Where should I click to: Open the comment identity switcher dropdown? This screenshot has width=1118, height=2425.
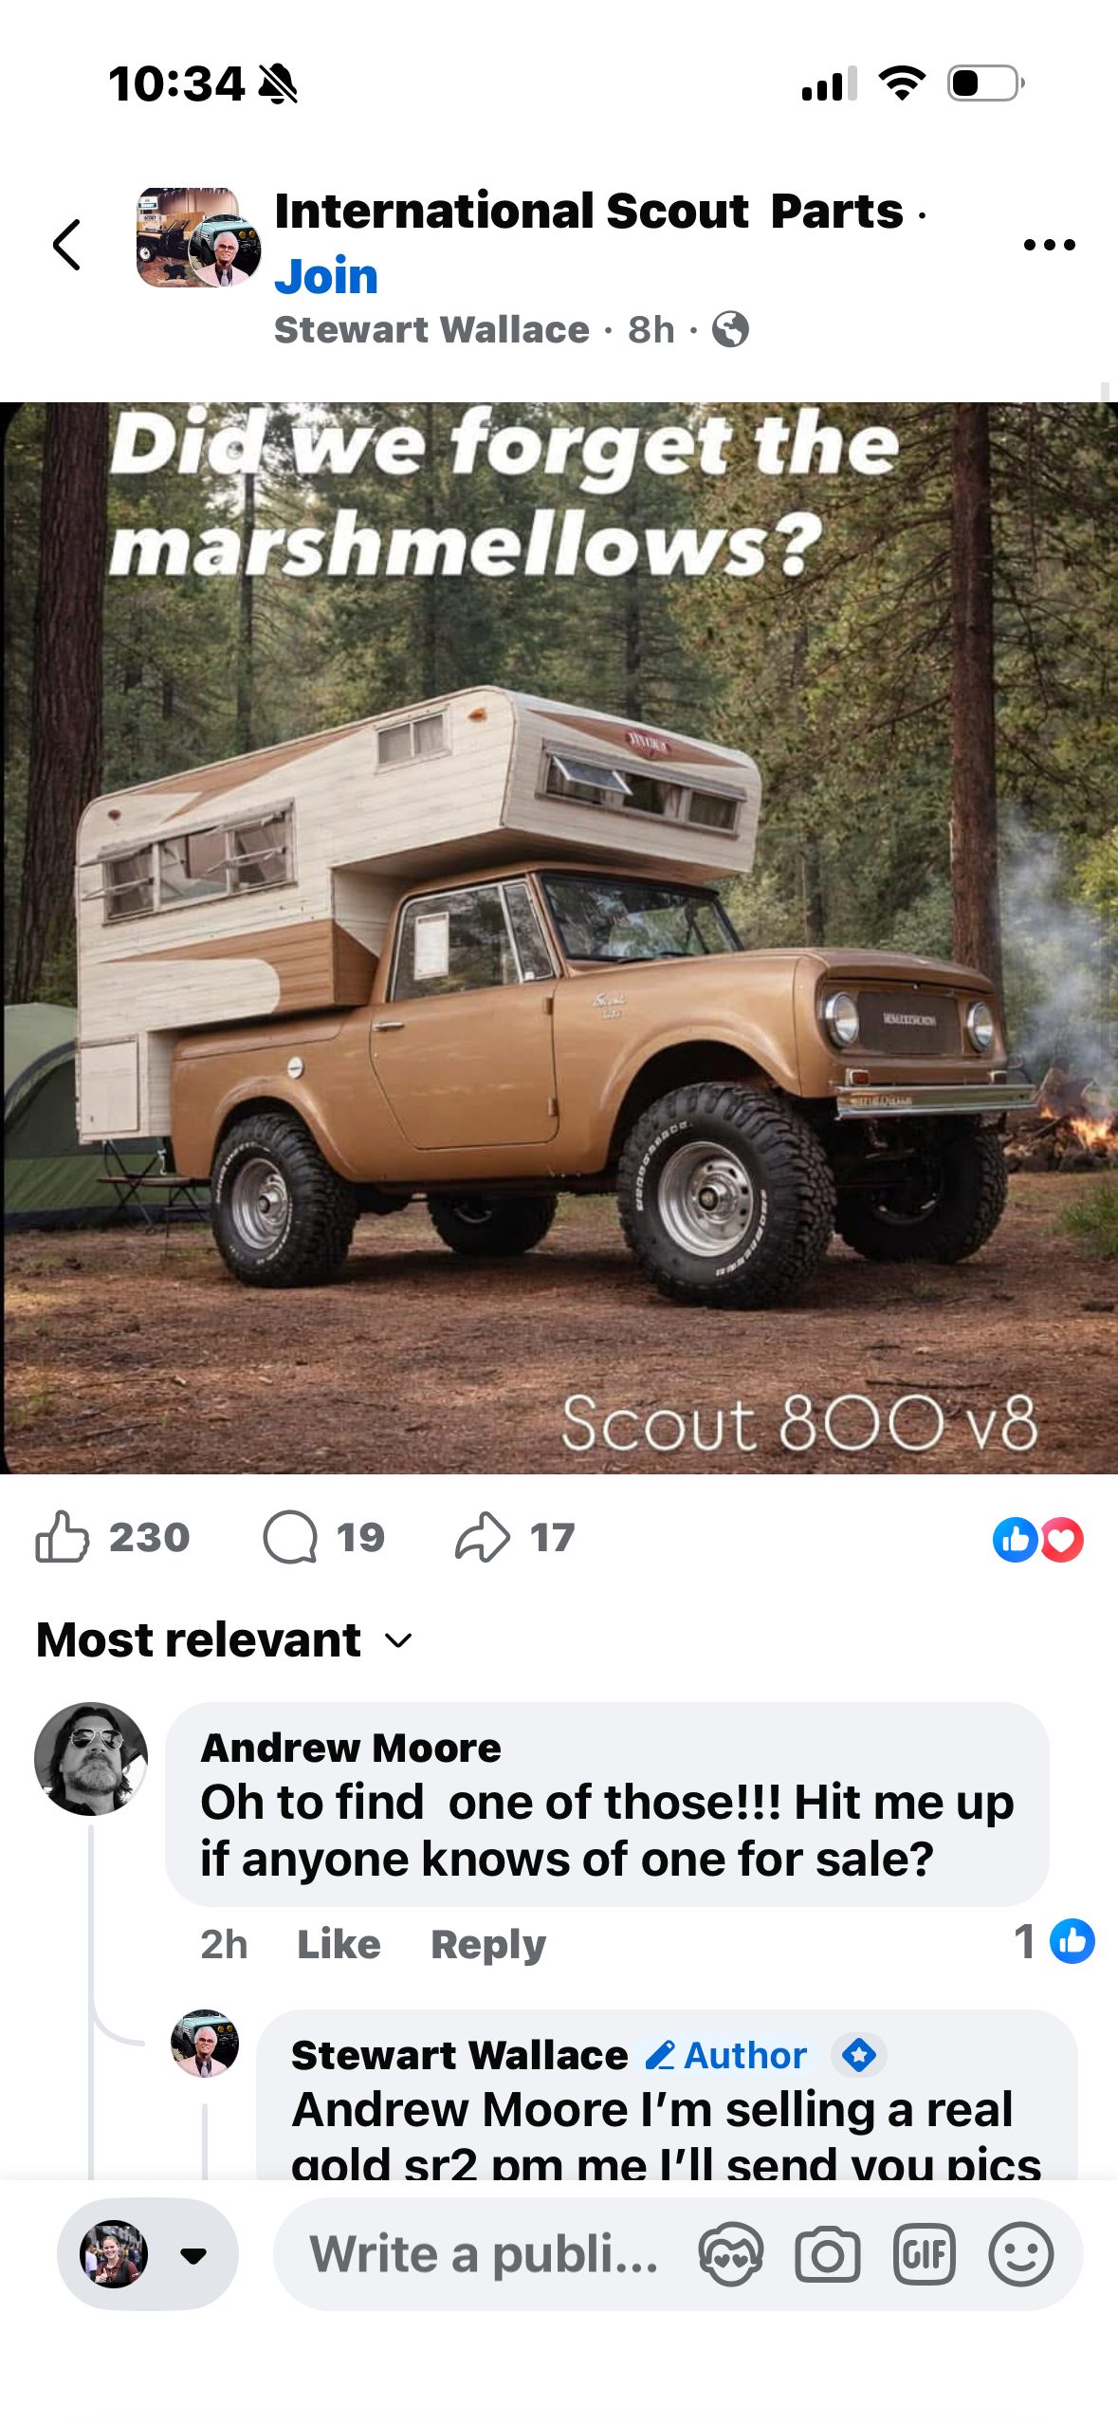pyautogui.click(x=148, y=2254)
